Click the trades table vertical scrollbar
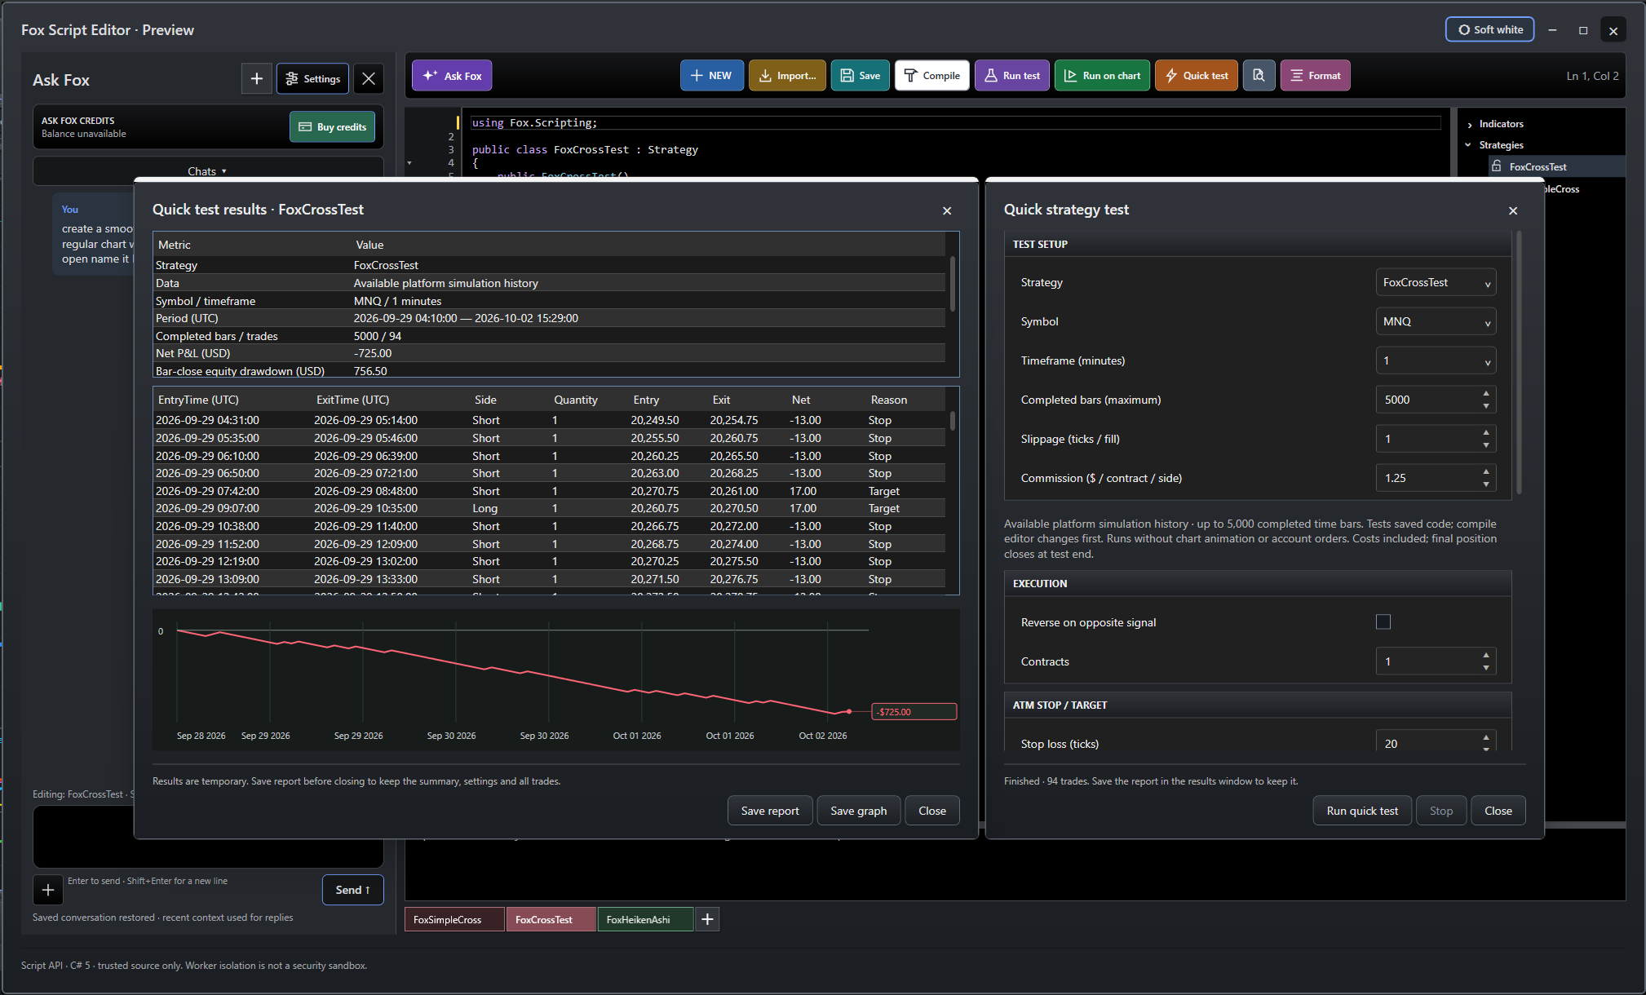The width and height of the screenshot is (1646, 995). point(953,421)
